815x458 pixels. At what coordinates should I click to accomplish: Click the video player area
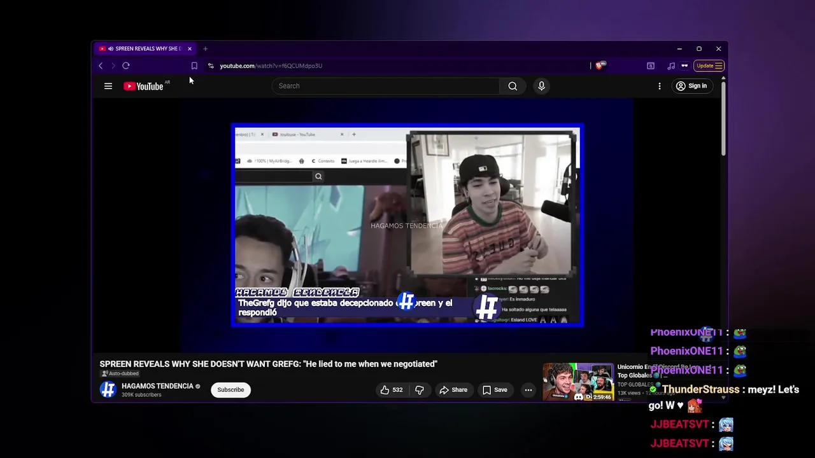(407, 225)
